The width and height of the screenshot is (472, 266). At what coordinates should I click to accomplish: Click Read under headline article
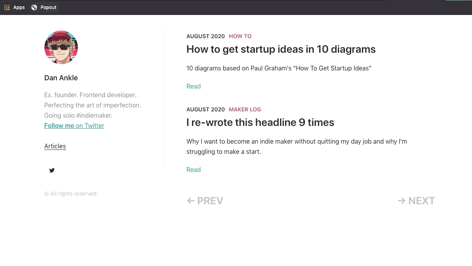click(x=194, y=170)
